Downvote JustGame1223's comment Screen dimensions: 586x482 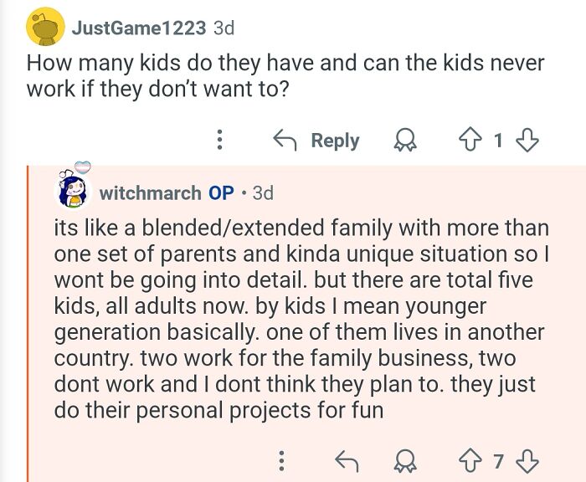(527, 140)
